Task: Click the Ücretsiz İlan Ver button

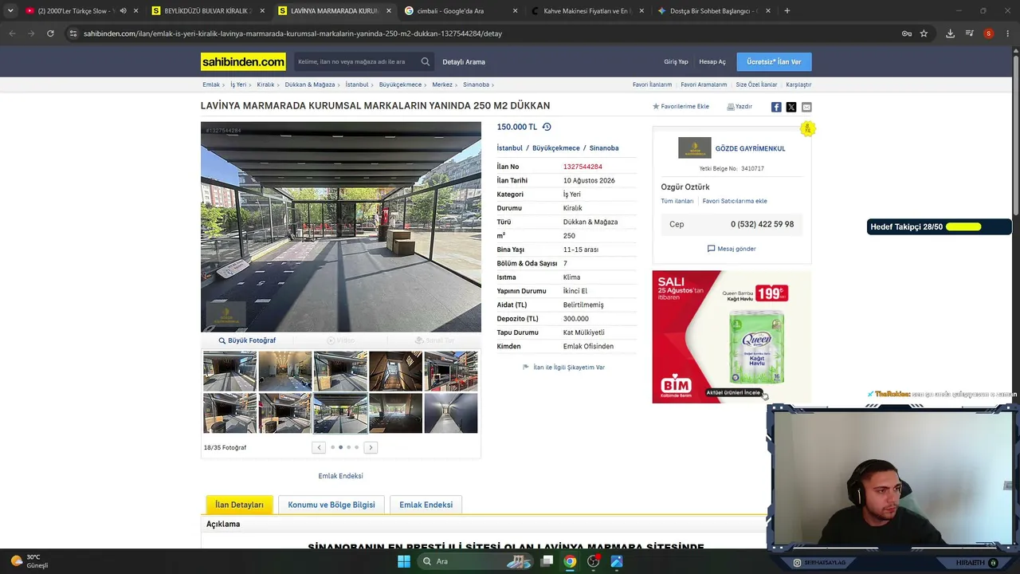Action: [774, 61]
